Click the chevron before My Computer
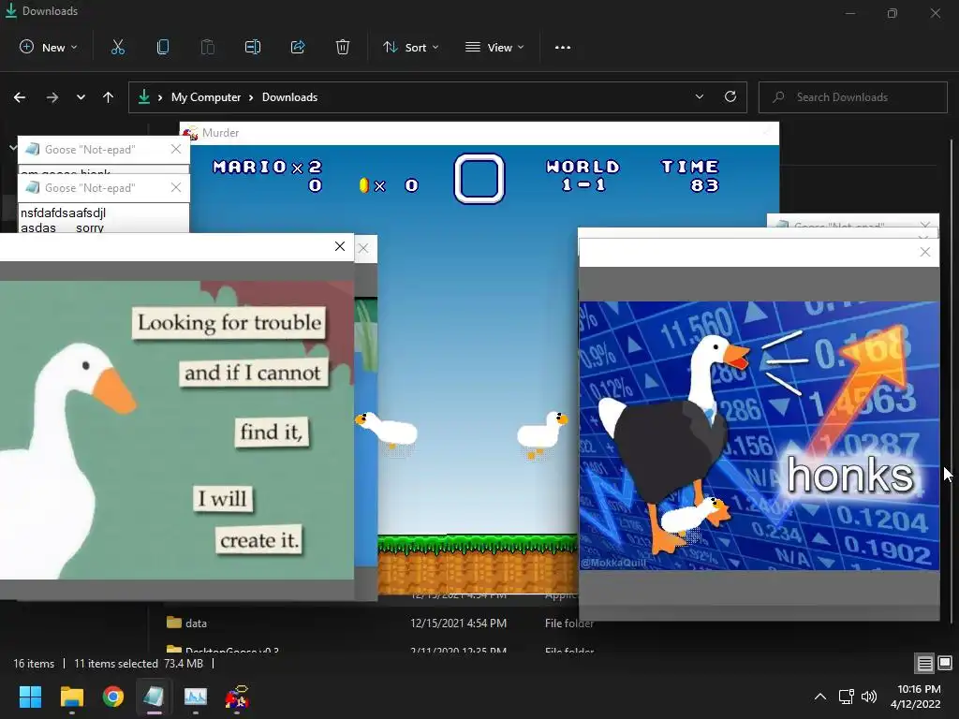This screenshot has width=959, height=719. pyautogui.click(x=160, y=97)
